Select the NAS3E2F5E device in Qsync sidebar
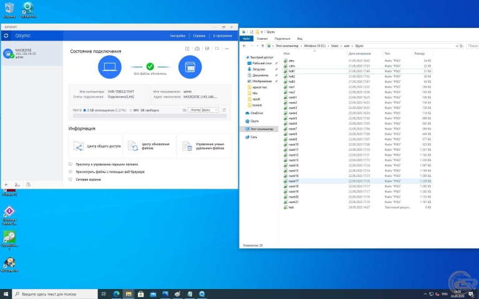 32,54
